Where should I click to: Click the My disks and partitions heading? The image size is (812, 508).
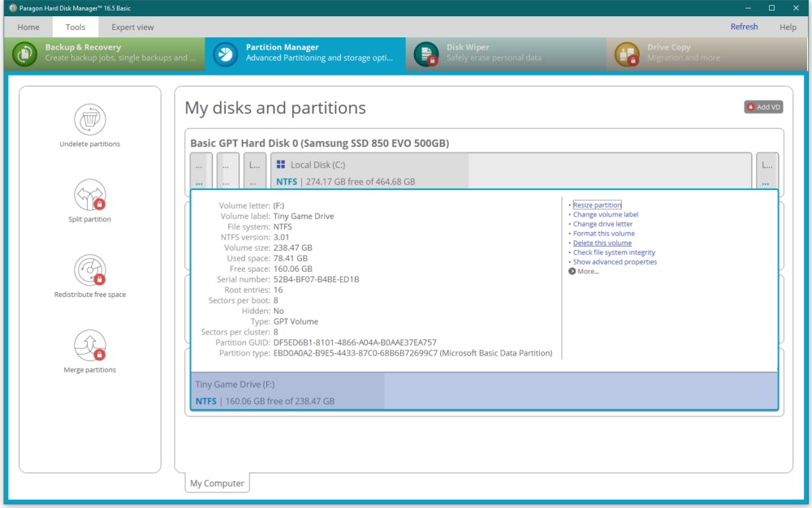point(275,108)
